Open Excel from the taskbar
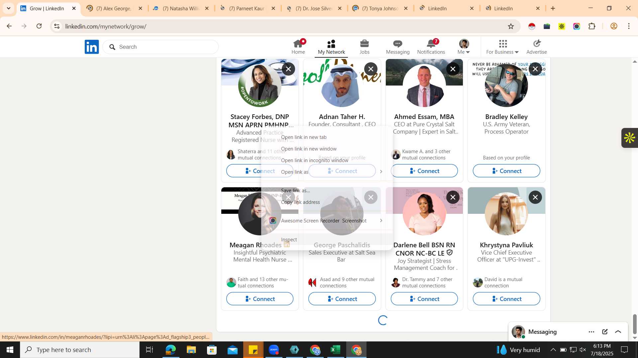This screenshot has width=638, height=358. coord(336,350)
